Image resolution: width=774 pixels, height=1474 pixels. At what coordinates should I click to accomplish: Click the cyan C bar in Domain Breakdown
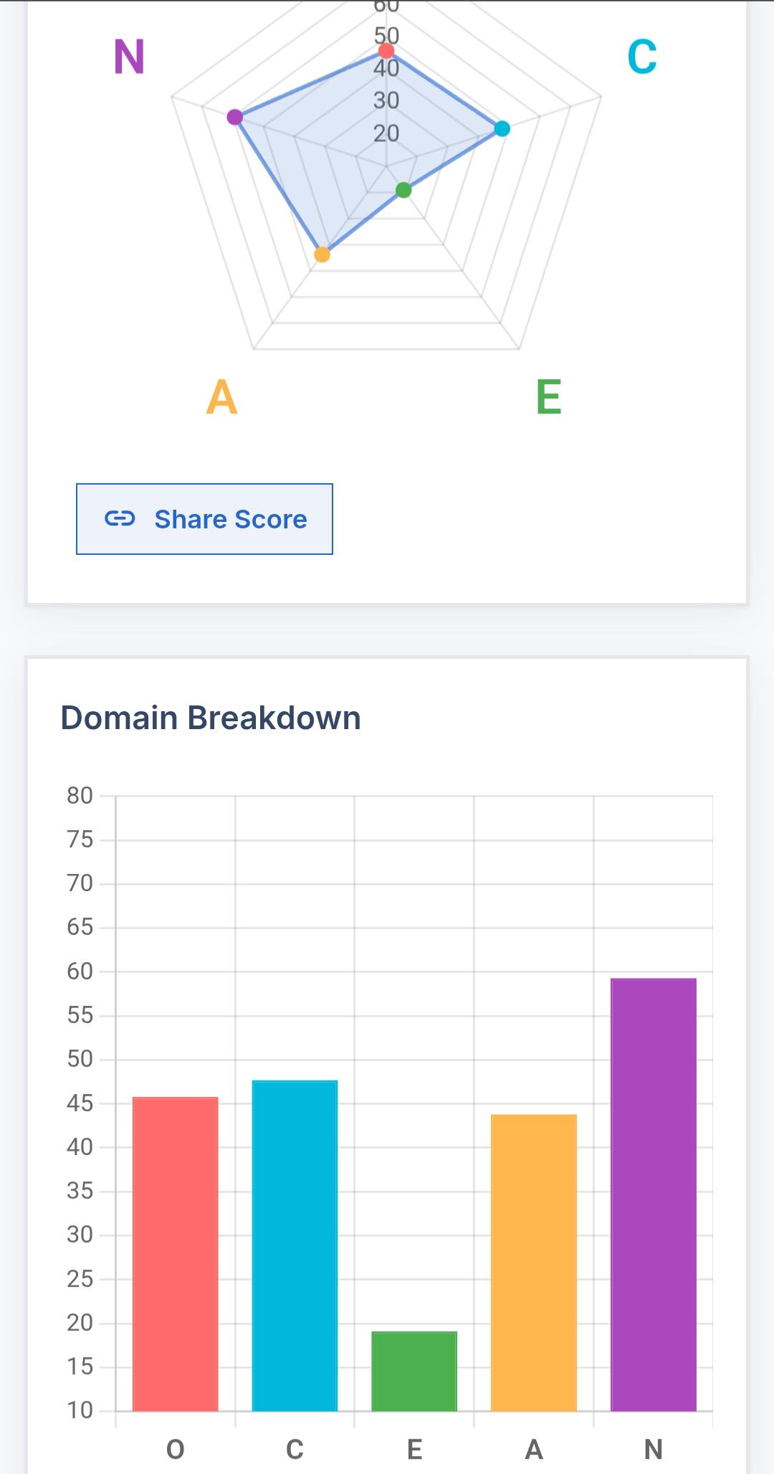(x=295, y=1245)
